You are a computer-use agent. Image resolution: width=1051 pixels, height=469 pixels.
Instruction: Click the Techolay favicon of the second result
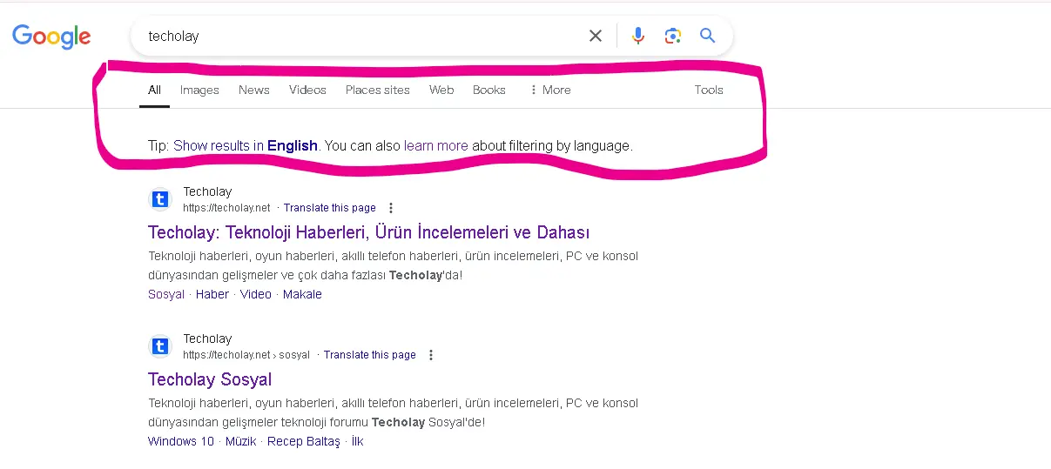[159, 347]
